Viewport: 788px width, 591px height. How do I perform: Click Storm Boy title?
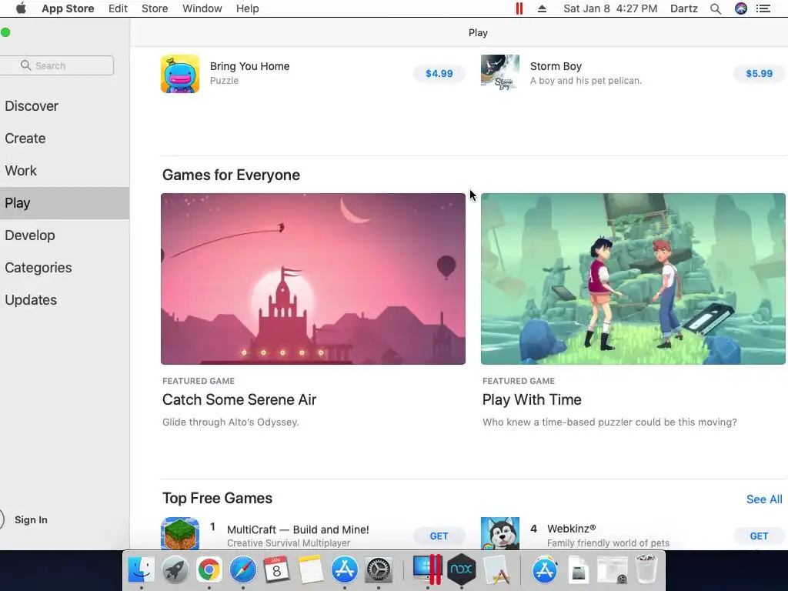[x=556, y=66]
